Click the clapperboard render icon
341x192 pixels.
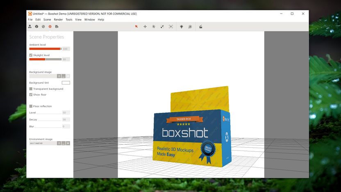click(x=201, y=27)
